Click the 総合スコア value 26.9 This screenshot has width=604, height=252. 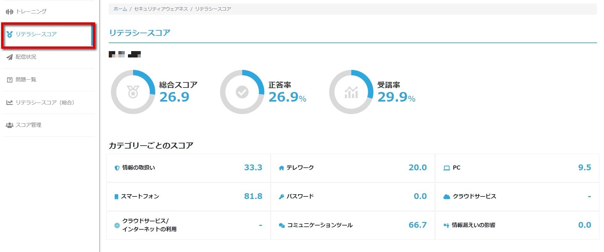[x=174, y=97]
